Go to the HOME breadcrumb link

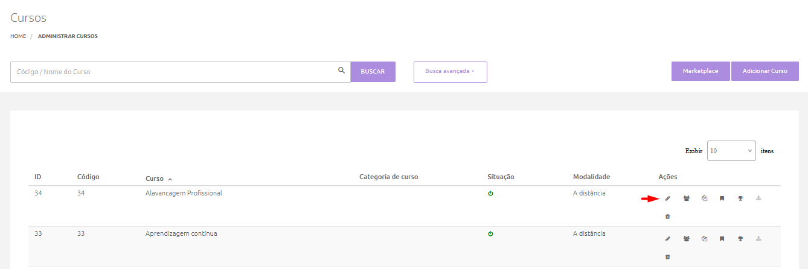18,36
